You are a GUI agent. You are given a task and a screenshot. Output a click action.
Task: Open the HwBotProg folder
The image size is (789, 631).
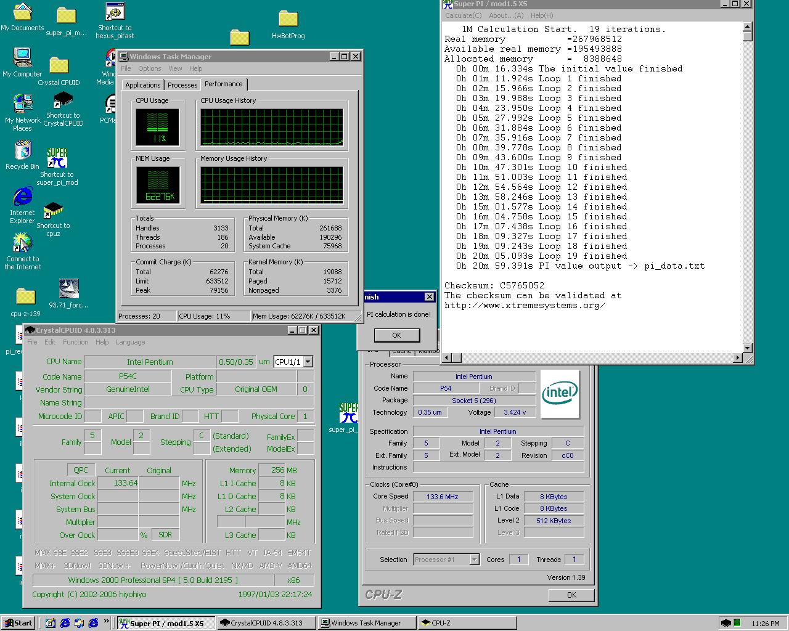288,25
